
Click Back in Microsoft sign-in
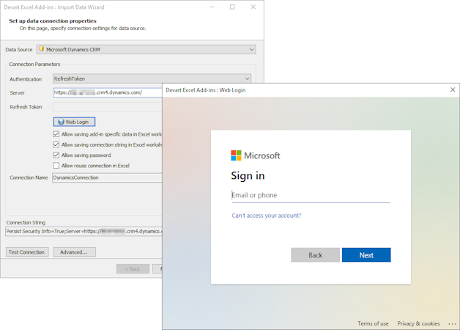pyautogui.click(x=316, y=255)
